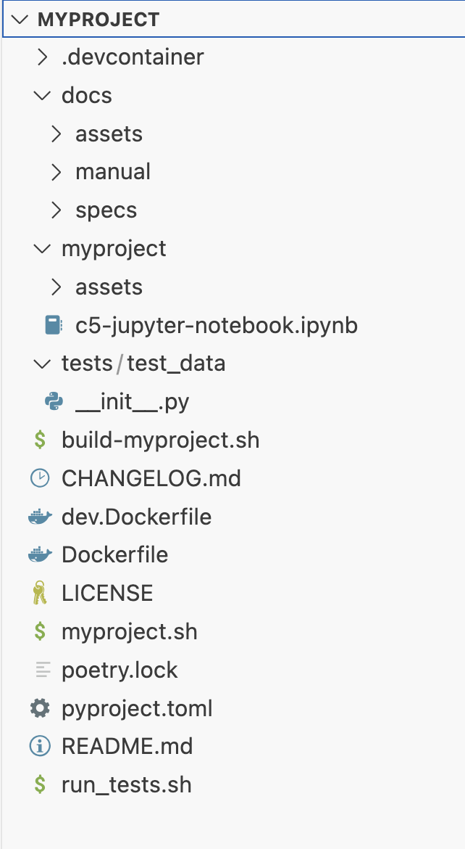The image size is (465, 849).
Task: Expand the manual folder under docs
Action: [56, 172]
